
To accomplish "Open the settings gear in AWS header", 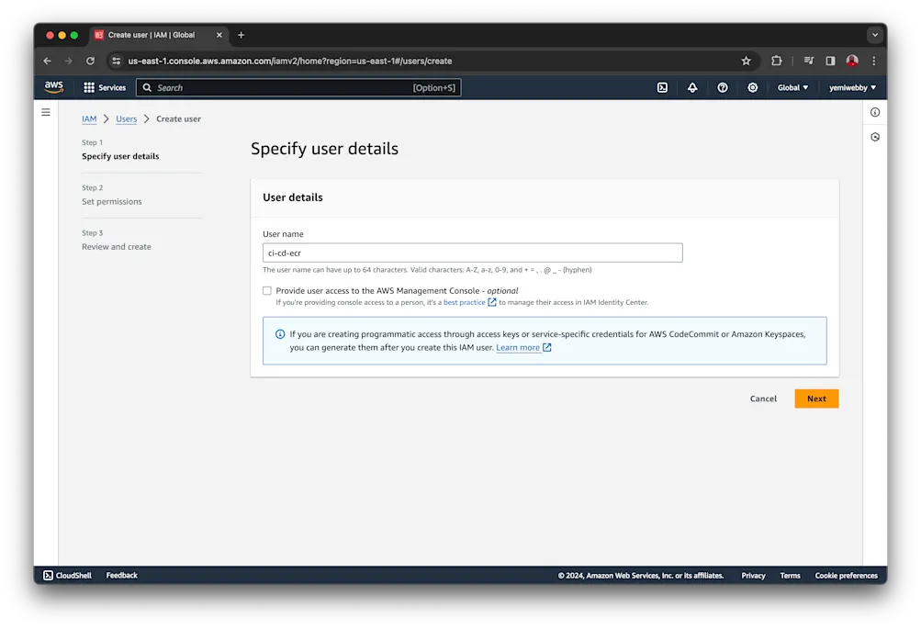I will coord(752,87).
